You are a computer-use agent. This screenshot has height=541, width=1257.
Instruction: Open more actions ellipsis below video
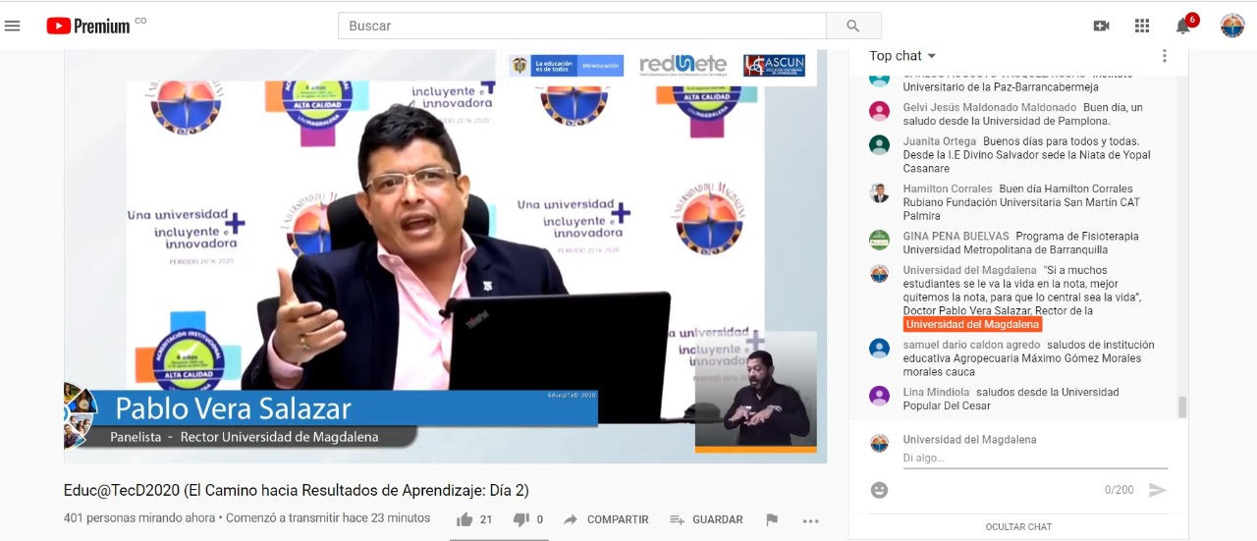[810, 520]
